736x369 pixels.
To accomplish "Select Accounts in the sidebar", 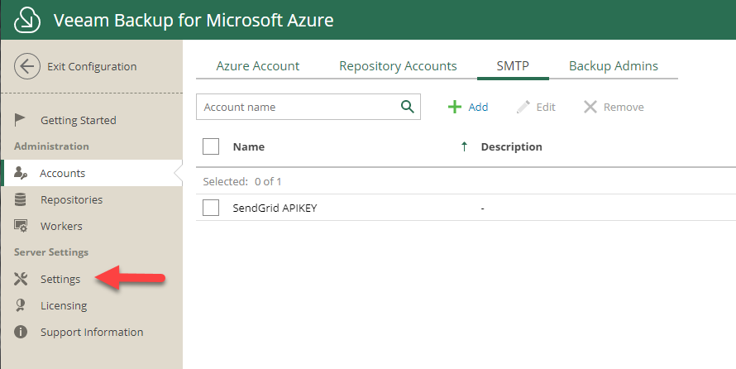I will tap(92, 173).
